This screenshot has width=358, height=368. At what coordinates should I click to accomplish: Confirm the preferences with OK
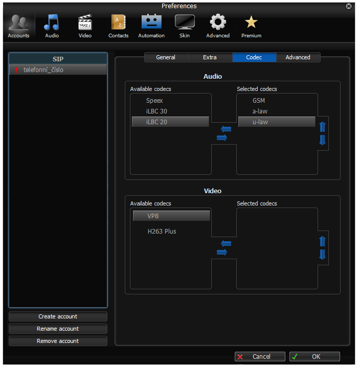click(x=315, y=357)
